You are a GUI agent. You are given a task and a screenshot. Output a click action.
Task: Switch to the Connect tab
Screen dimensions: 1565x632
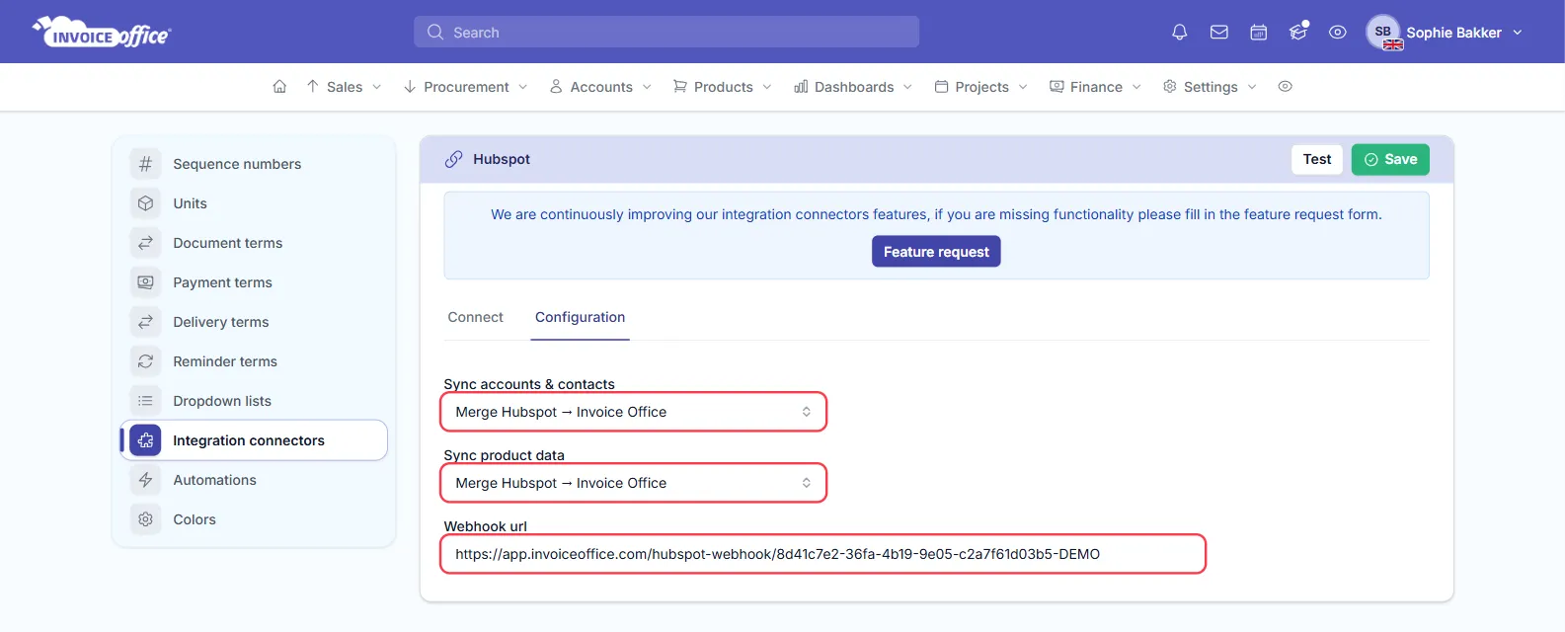475,317
